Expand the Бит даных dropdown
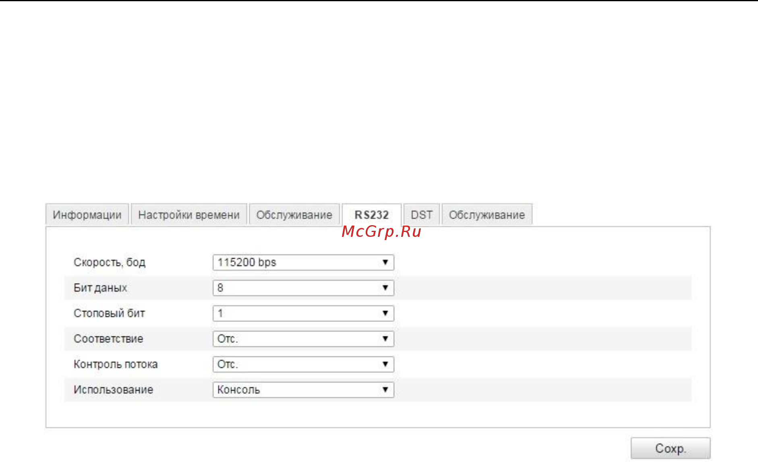The height and width of the screenshot is (462, 758). (303, 288)
